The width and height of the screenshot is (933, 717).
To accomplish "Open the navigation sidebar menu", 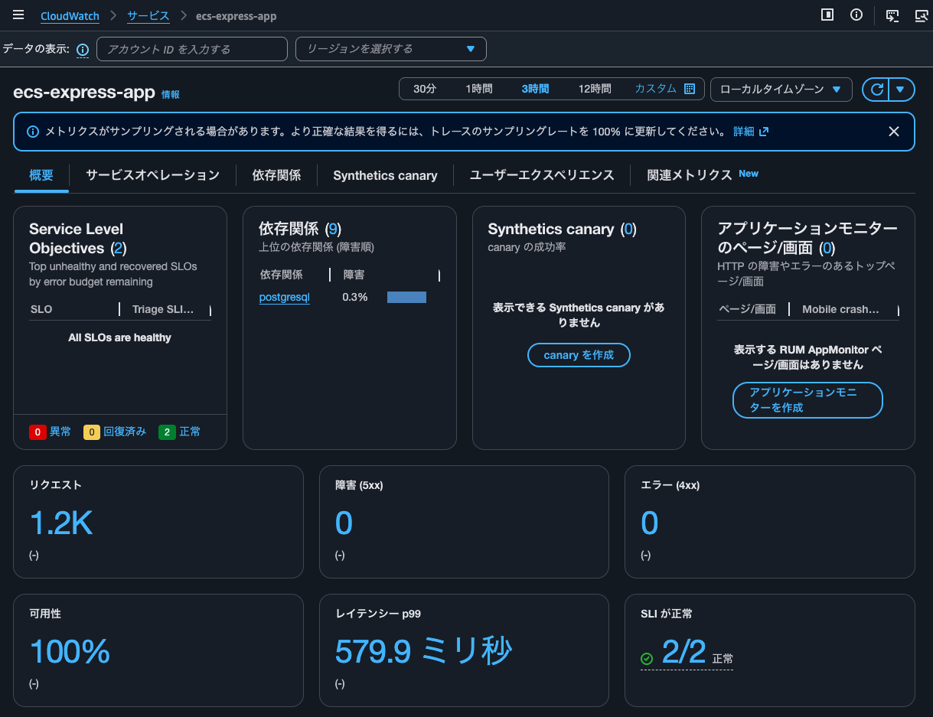I will (x=18, y=15).
